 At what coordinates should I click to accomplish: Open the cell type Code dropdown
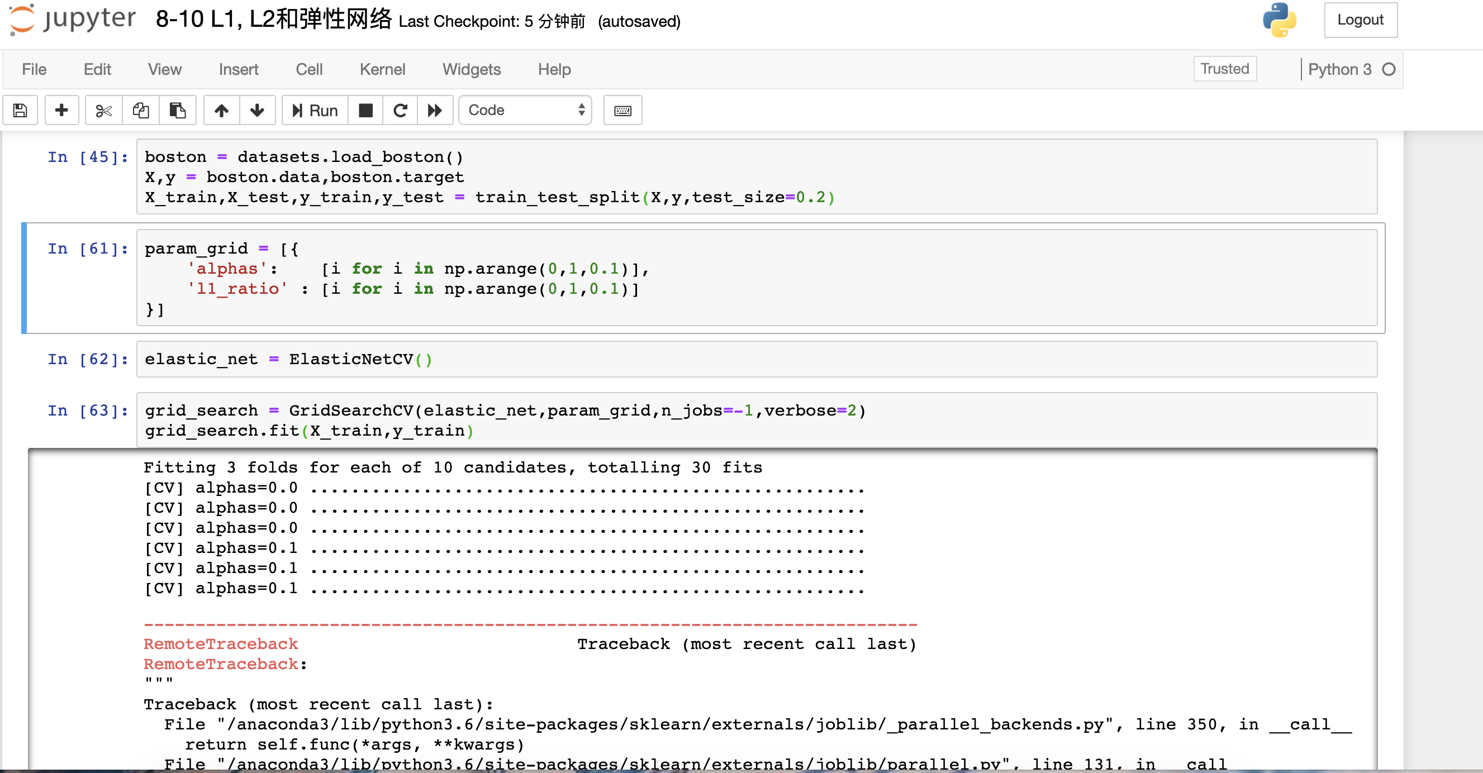pos(525,110)
